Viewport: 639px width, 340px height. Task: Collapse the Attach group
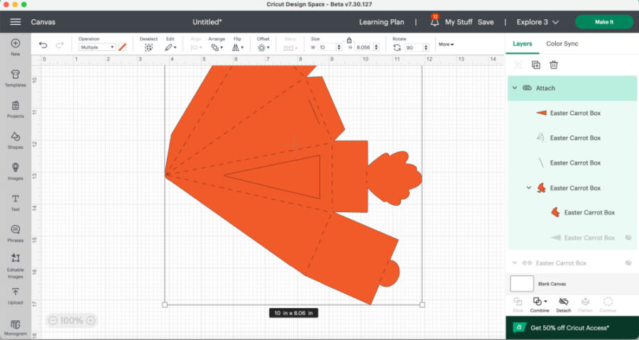coord(514,88)
